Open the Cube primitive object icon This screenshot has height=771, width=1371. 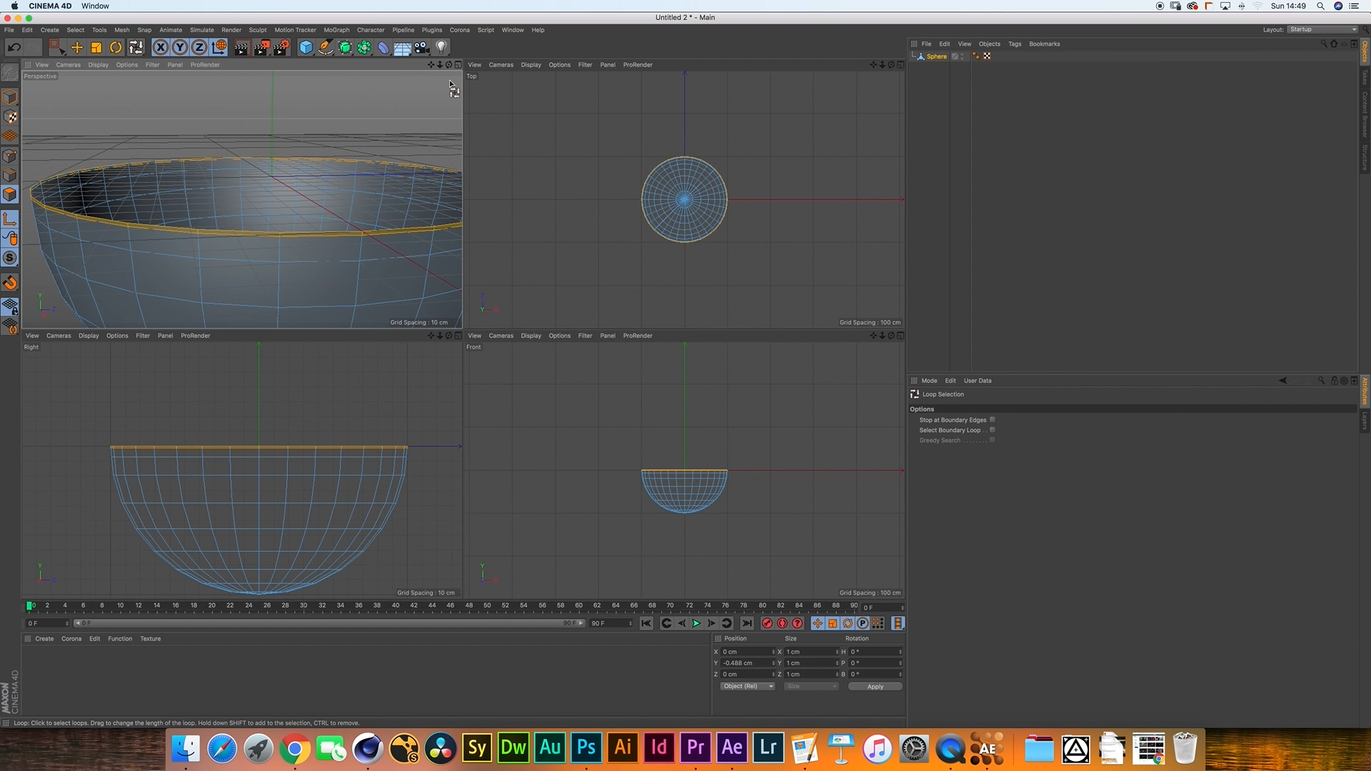tap(306, 48)
